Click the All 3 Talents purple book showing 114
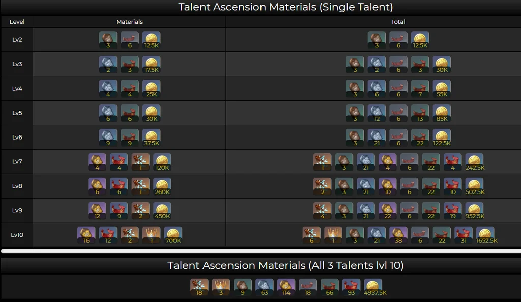 pyautogui.click(x=286, y=287)
